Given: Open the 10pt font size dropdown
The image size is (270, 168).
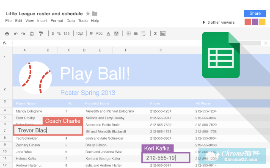Looking at the screenshot, I should (x=80, y=33).
